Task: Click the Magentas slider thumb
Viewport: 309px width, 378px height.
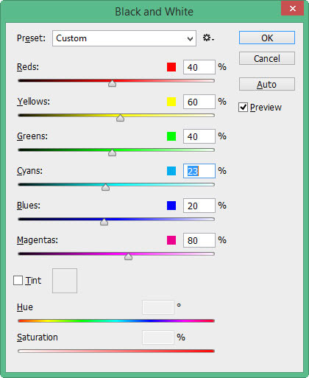Action: click(x=128, y=256)
